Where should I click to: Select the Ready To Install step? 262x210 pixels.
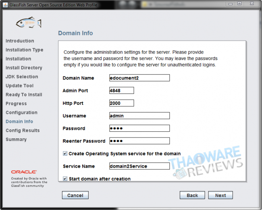pos(24,95)
